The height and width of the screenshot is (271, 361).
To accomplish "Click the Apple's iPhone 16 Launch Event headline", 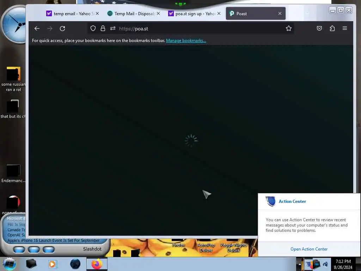I will [54, 240].
